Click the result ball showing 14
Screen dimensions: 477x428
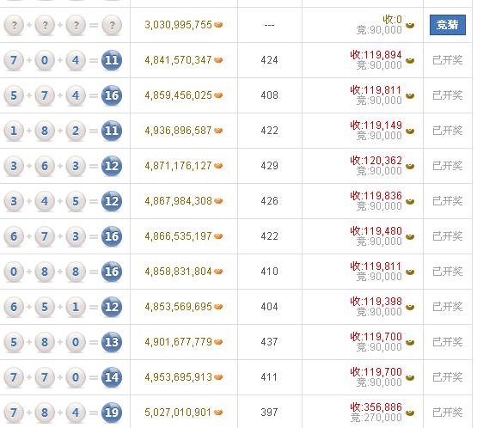point(112,377)
